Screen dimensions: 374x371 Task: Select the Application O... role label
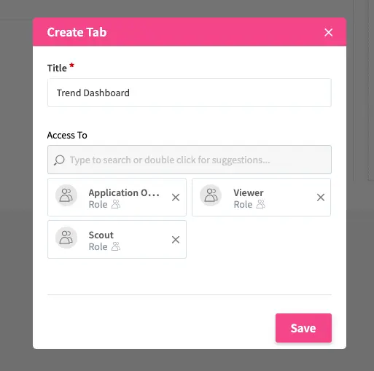pyautogui.click(x=124, y=192)
